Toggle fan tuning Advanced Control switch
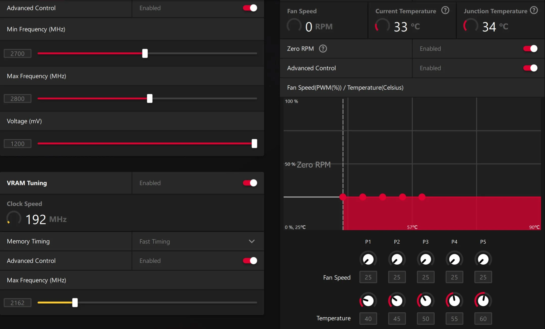The height and width of the screenshot is (329, 545). point(530,68)
